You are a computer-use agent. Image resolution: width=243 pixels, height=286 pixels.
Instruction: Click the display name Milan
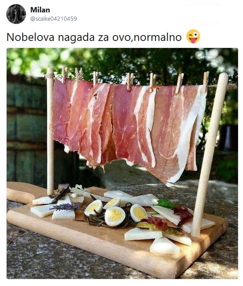[40, 10]
